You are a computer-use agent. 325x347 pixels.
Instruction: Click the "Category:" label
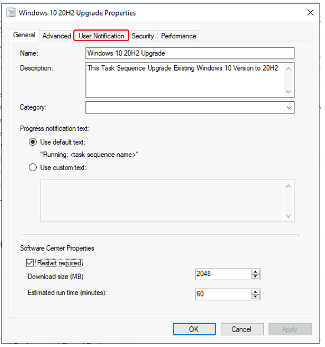click(x=33, y=107)
